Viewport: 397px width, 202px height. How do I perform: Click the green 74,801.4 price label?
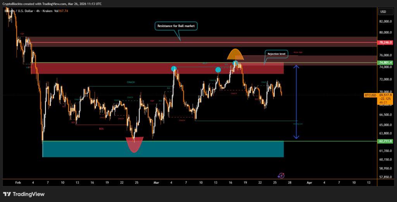click(386, 62)
